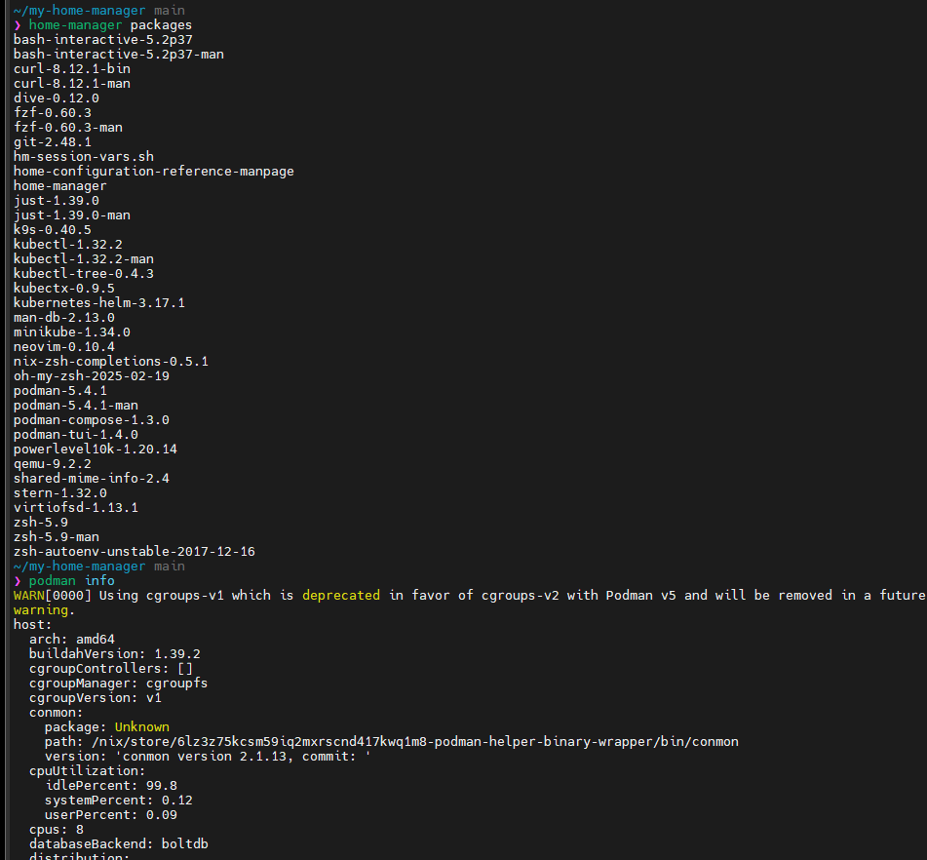Click the 'podman info' command text
This screenshot has width=927, height=860.
(x=71, y=581)
